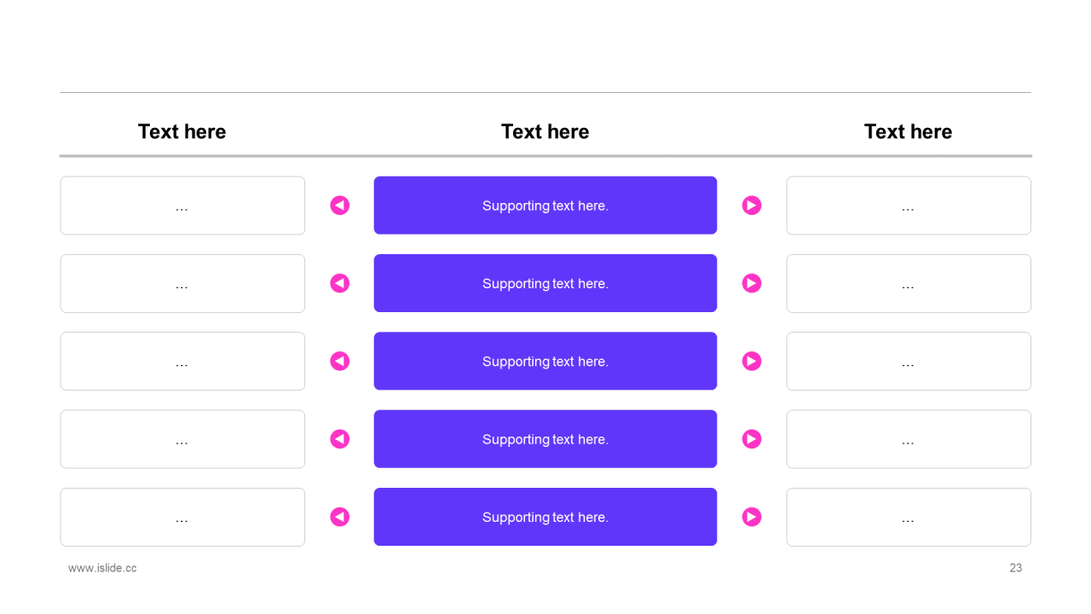Select the bottom purple Supporting text box
This screenshot has width=1091, height=614.
click(545, 517)
